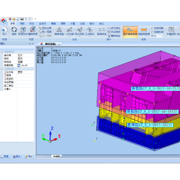
Task: Click the redo arrow in quick access toolbar
Action: (x=30, y=19)
